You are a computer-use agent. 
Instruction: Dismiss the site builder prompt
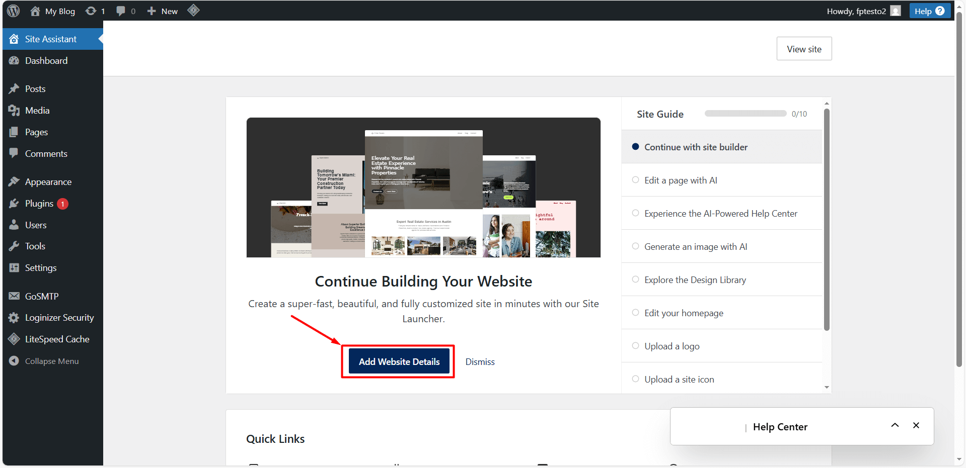(x=480, y=361)
